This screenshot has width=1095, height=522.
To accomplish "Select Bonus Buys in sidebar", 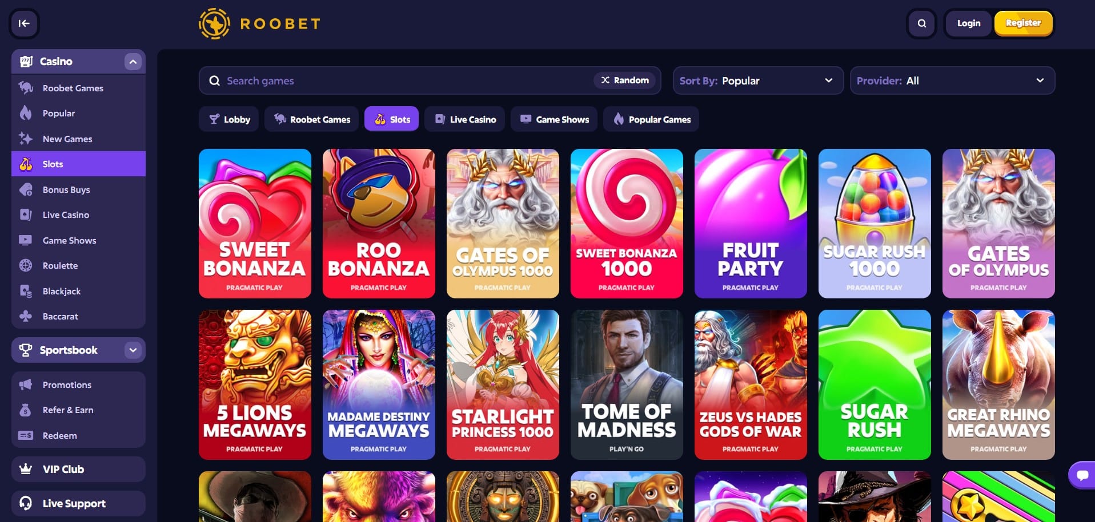I will click(x=78, y=189).
